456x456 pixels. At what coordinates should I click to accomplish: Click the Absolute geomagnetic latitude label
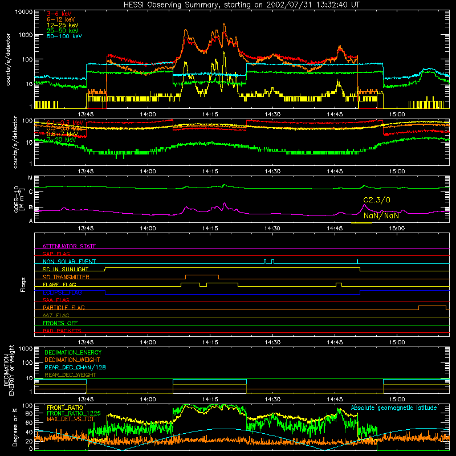[394, 408]
